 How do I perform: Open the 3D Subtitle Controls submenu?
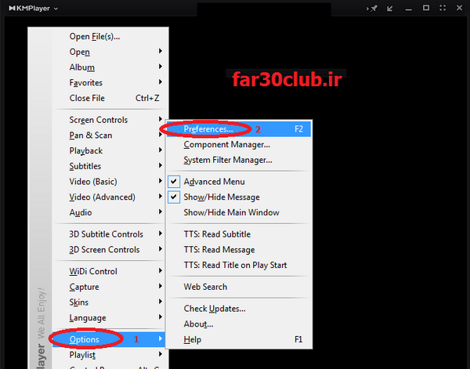click(x=110, y=234)
